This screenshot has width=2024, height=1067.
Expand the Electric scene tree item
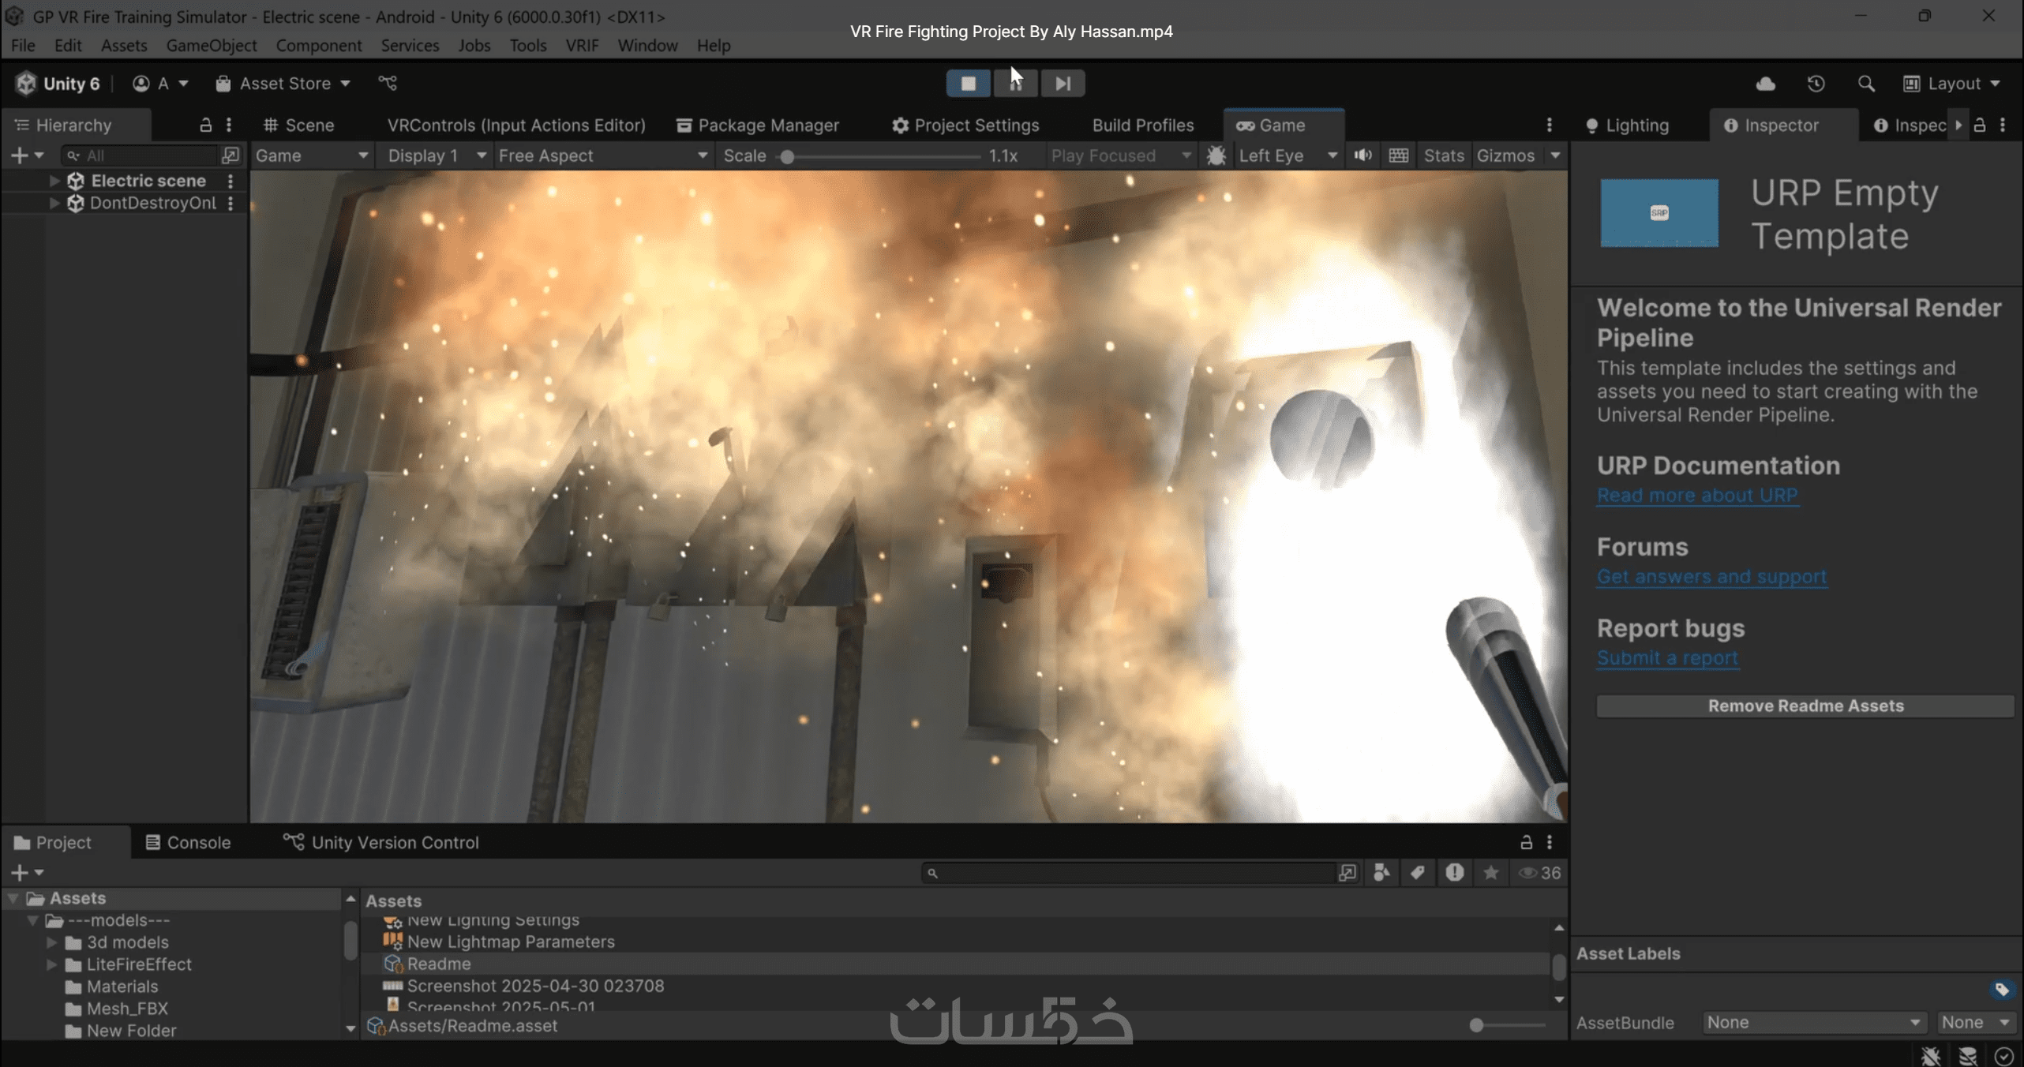54,181
